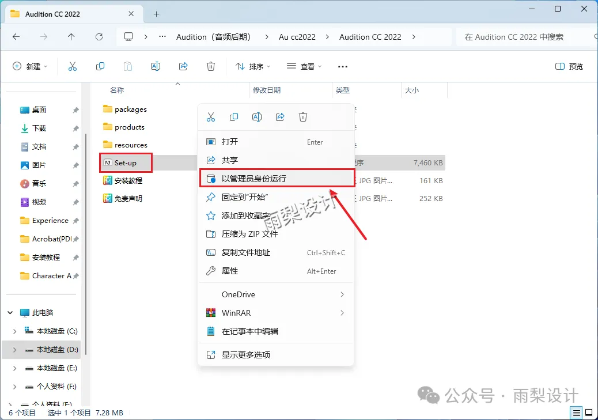Choose 共享 in the context menu
The height and width of the screenshot is (420, 598).
pyautogui.click(x=276, y=160)
